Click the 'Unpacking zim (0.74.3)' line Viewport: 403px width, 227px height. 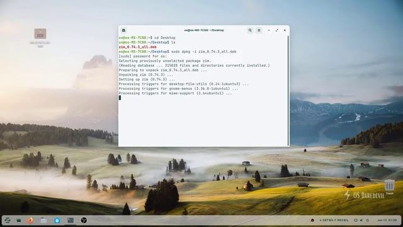(x=145, y=75)
